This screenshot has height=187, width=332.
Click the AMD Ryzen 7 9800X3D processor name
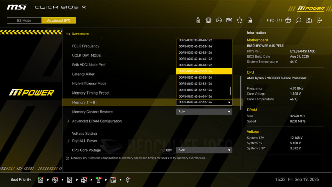(277, 78)
